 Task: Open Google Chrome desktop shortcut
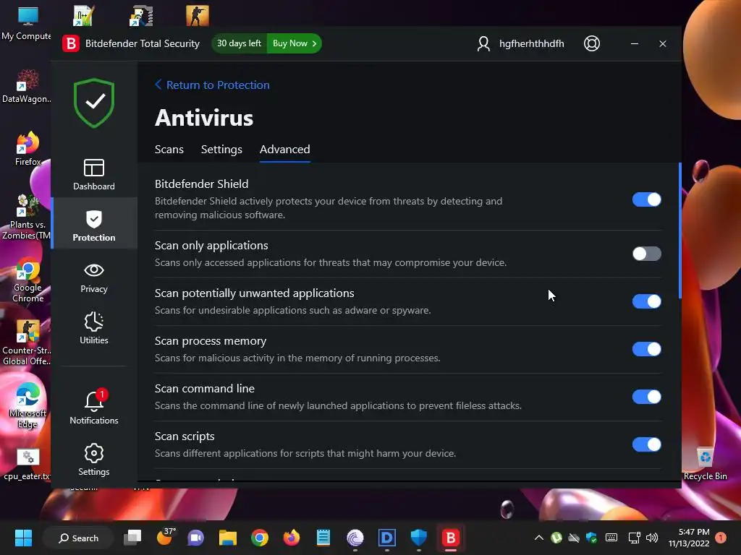pyautogui.click(x=27, y=280)
